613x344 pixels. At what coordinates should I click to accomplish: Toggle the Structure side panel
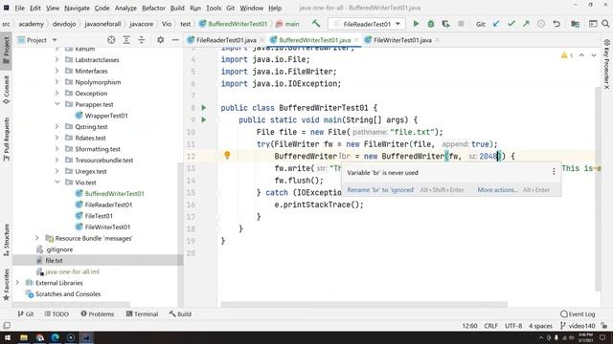click(x=7, y=240)
